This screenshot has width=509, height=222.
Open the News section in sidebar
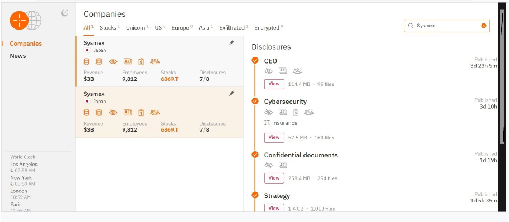click(x=18, y=56)
